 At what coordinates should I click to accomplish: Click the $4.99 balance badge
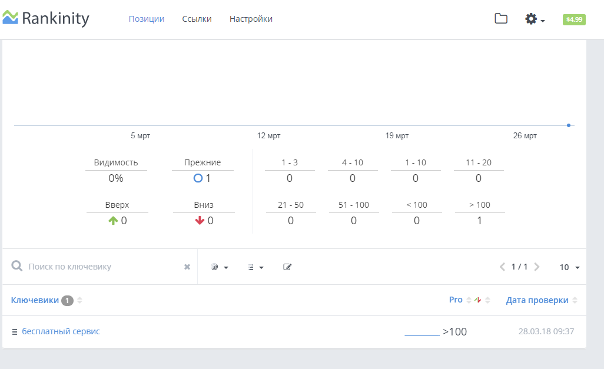(573, 19)
